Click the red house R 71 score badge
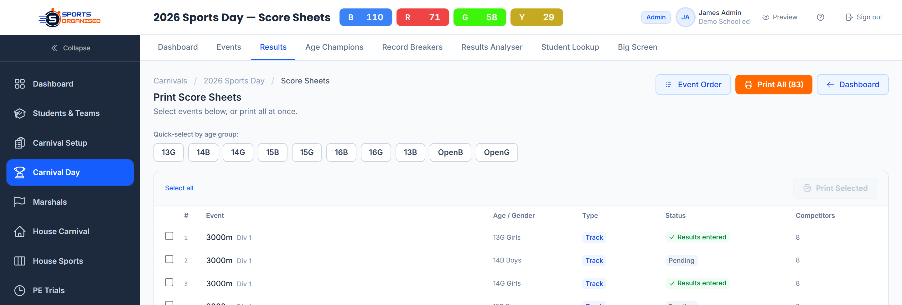Screen dimensions: 902x305 (422, 17)
